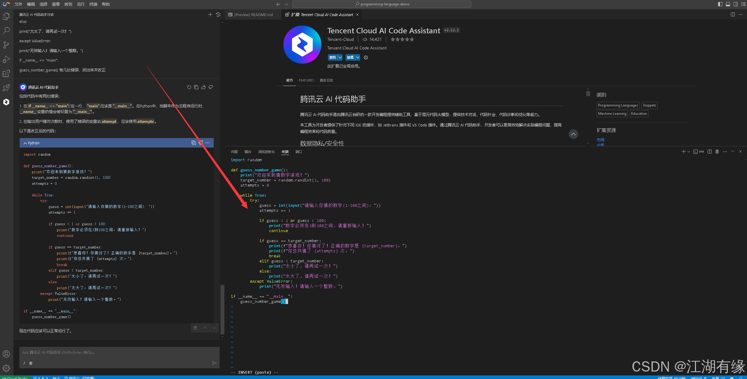This screenshot has width=747, height=379.
Task: Send the chat message
Action: click(x=214, y=363)
